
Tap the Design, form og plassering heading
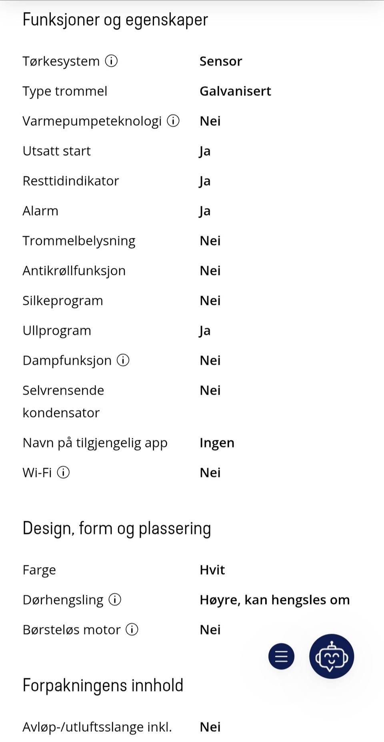pos(117,528)
